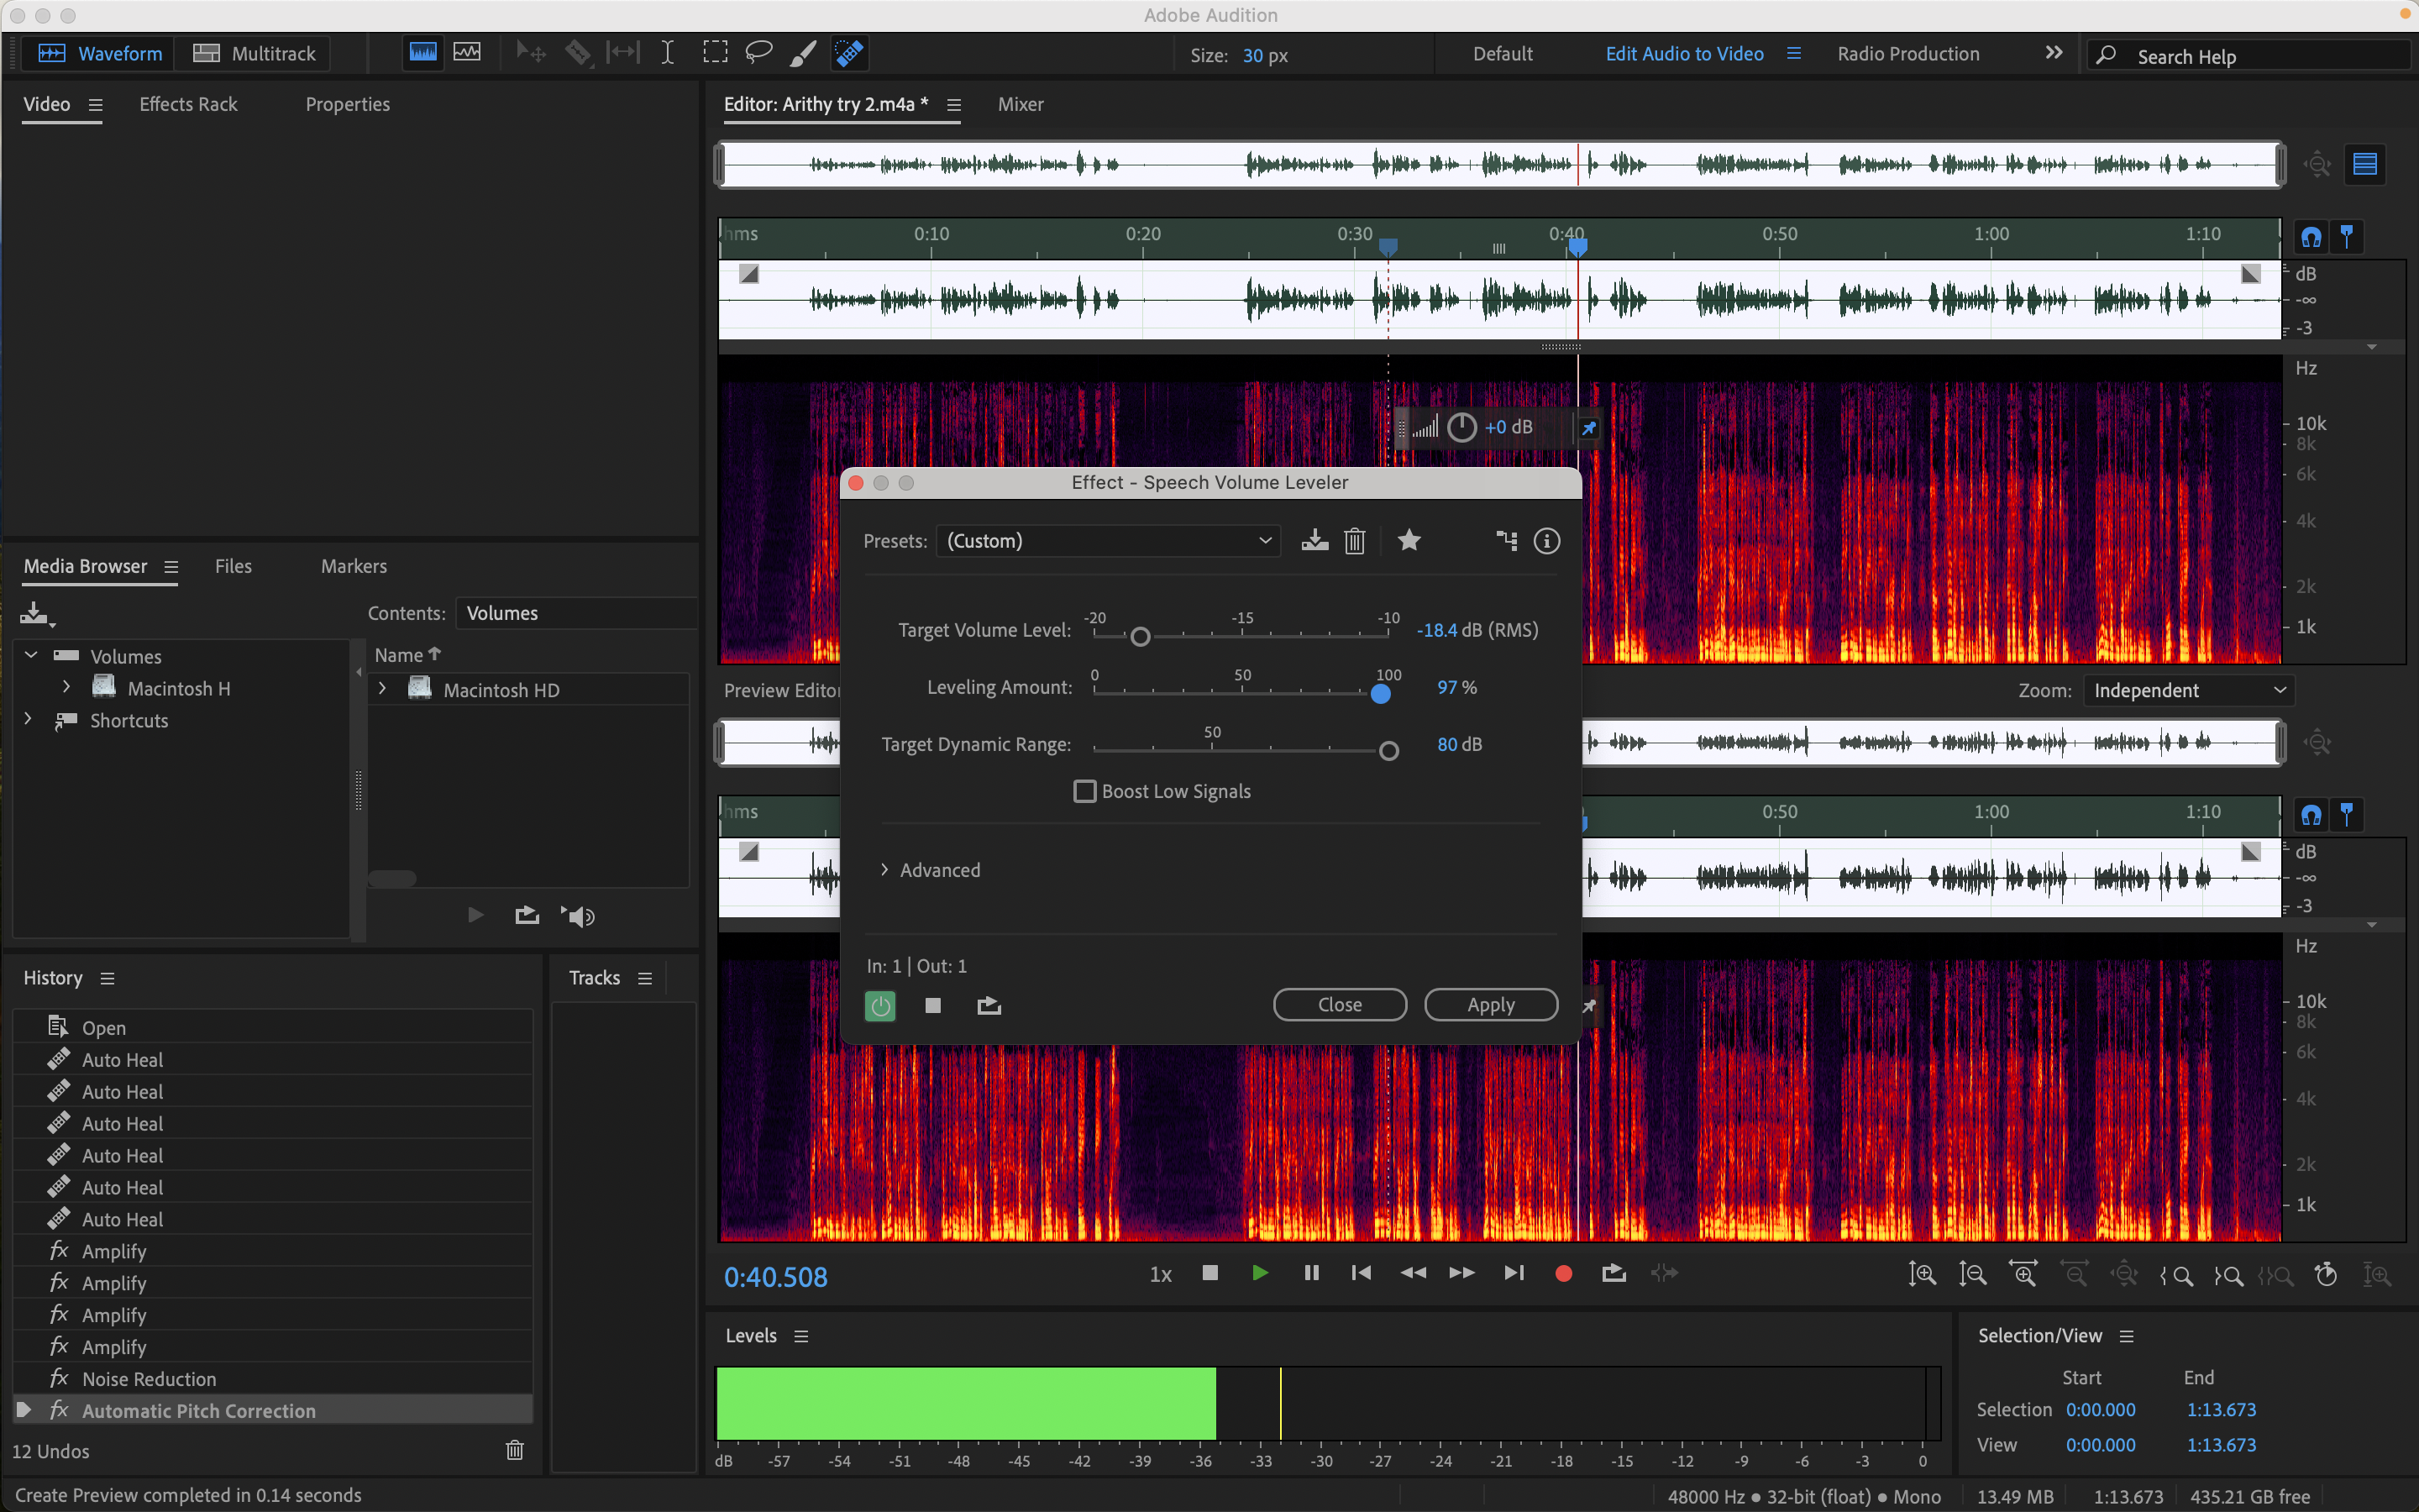Click the Fast Forward transport button
Screen dimensions: 2419x1512
pos(1461,1273)
